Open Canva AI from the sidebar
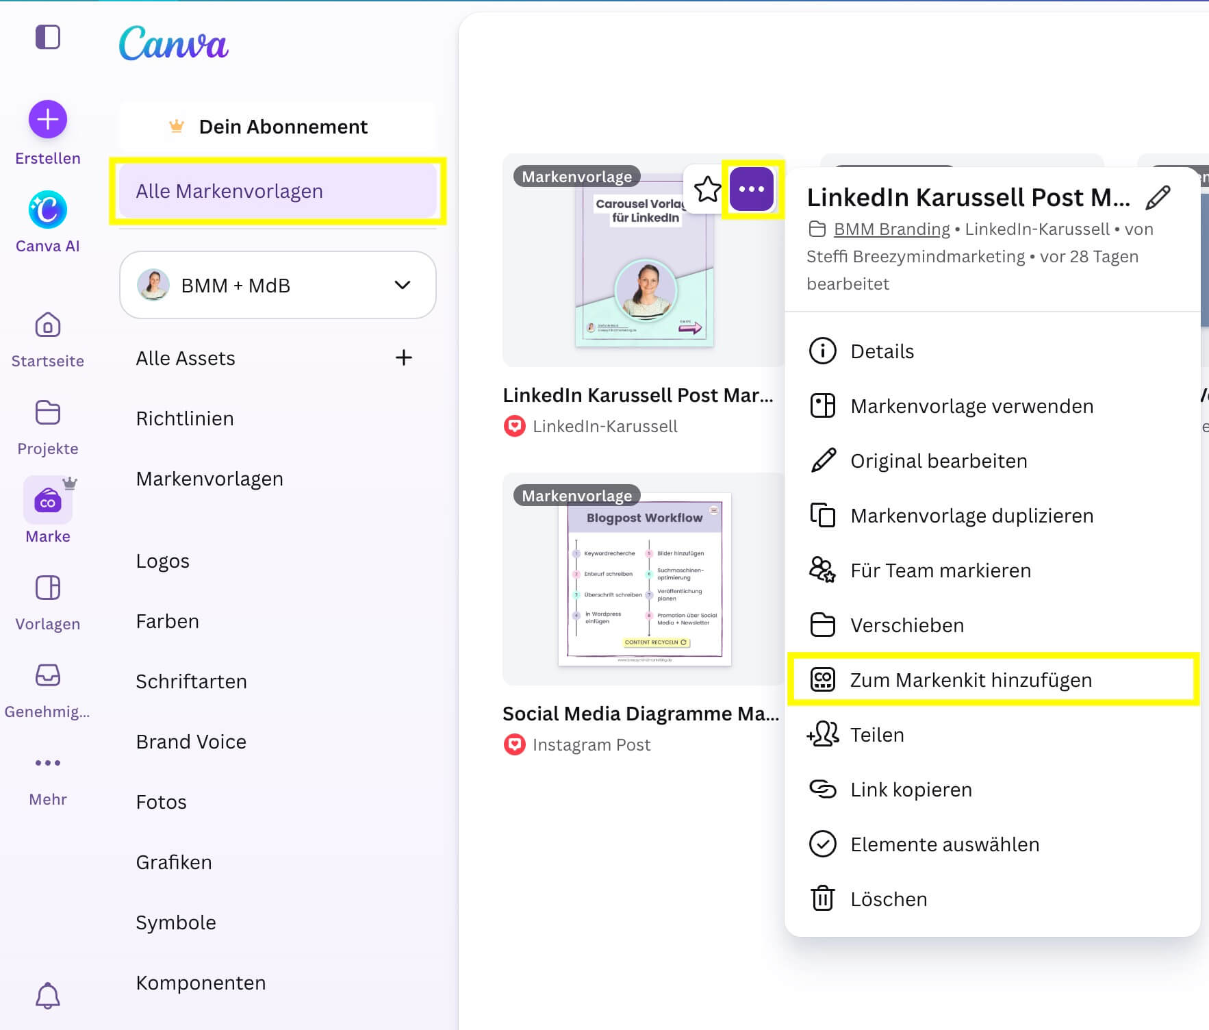Viewport: 1209px width, 1030px height. click(x=47, y=210)
